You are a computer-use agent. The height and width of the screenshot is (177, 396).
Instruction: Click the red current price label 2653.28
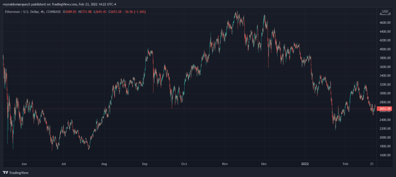pos(385,109)
